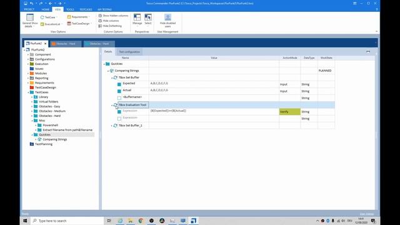Click the Comparing Strings test case icon in details

(x=111, y=71)
